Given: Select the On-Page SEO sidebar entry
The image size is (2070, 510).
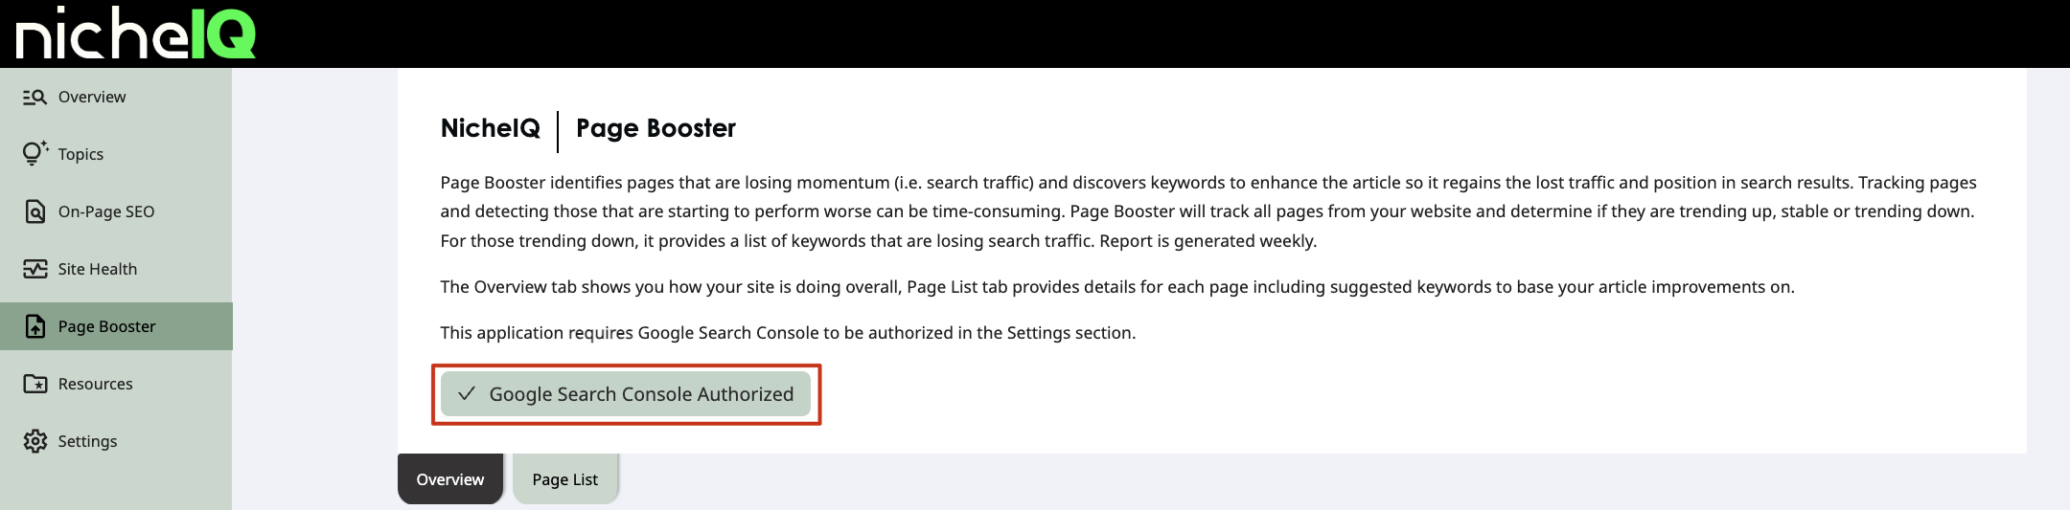Looking at the screenshot, I should pos(116,211).
